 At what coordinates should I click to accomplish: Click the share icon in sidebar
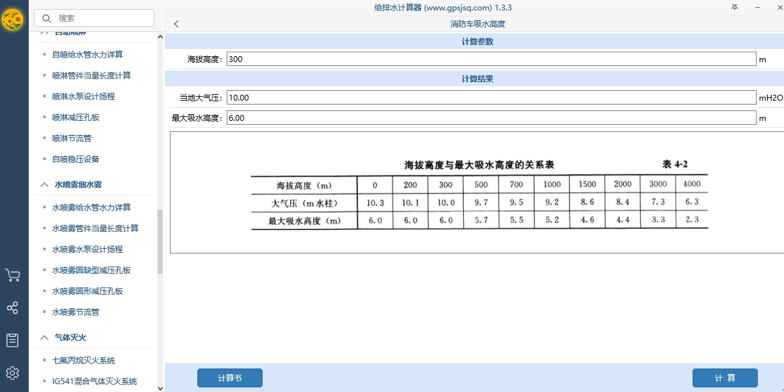point(13,308)
